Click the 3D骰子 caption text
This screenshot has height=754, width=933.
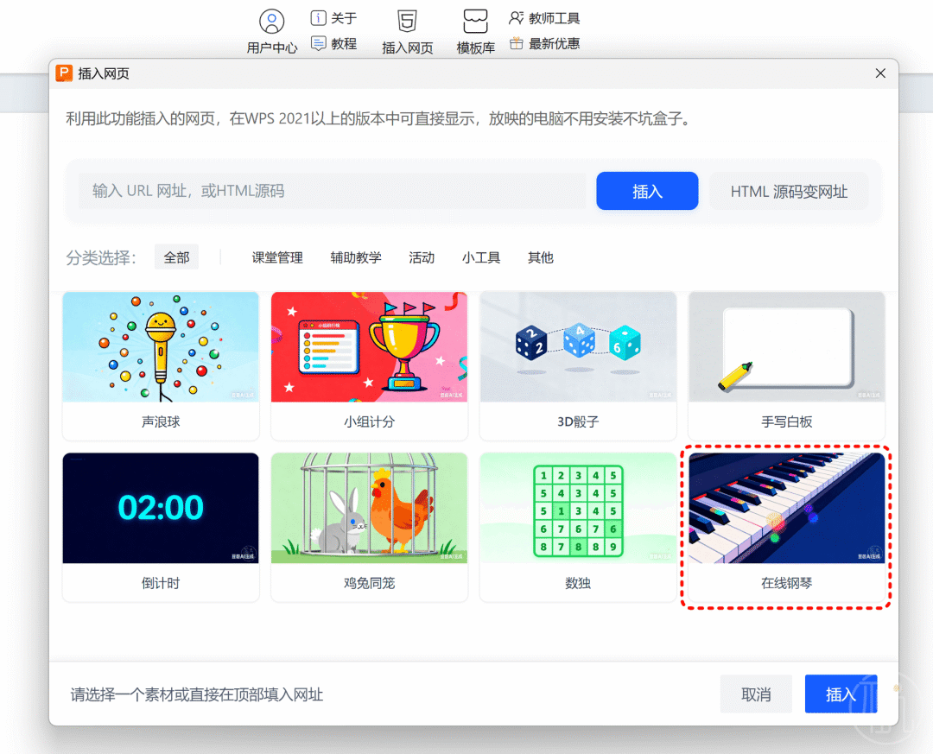578,422
